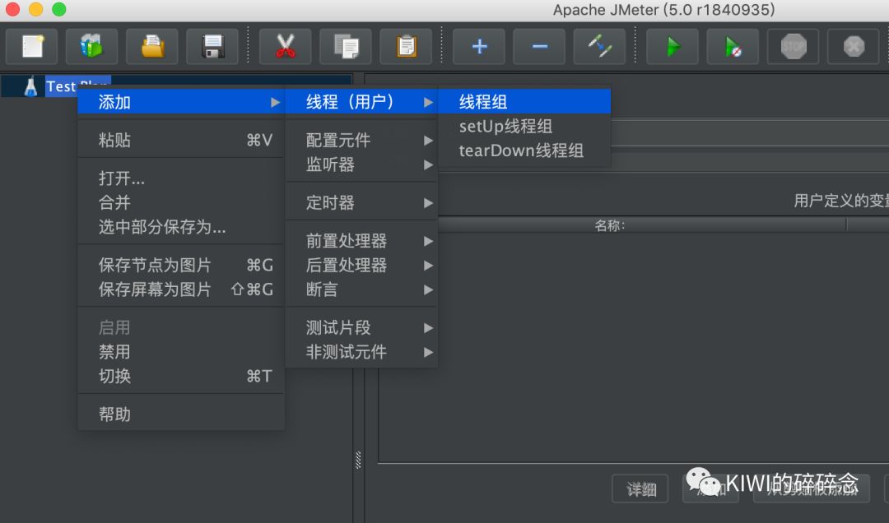Click the Shutdown X icon
The height and width of the screenshot is (523, 889).
pyautogui.click(x=854, y=47)
